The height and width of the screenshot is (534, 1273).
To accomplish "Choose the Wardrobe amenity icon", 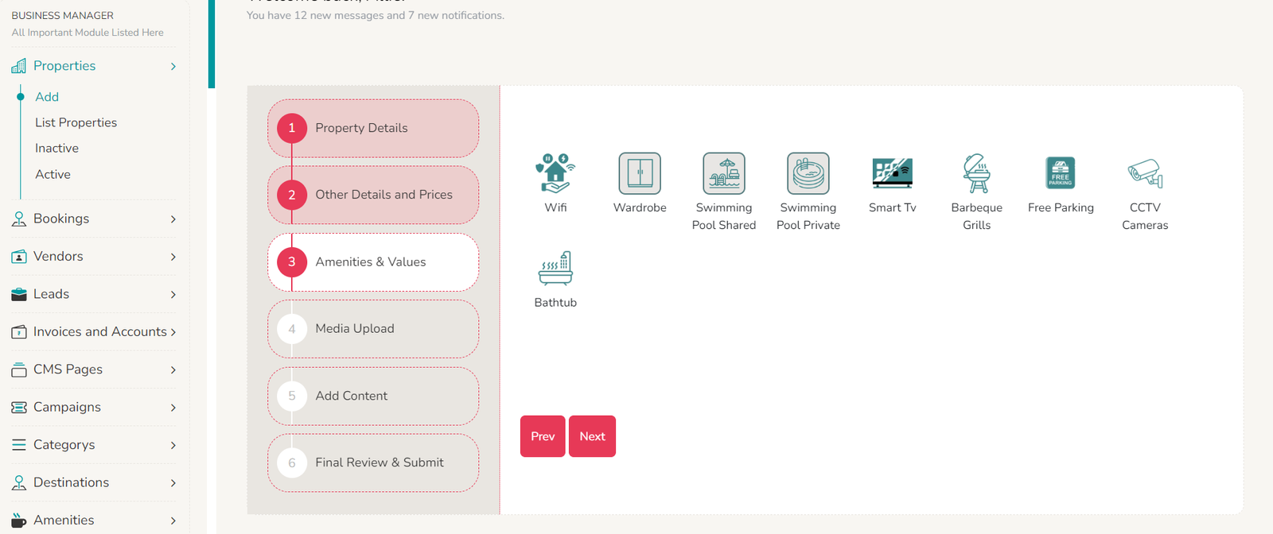I will [640, 173].
